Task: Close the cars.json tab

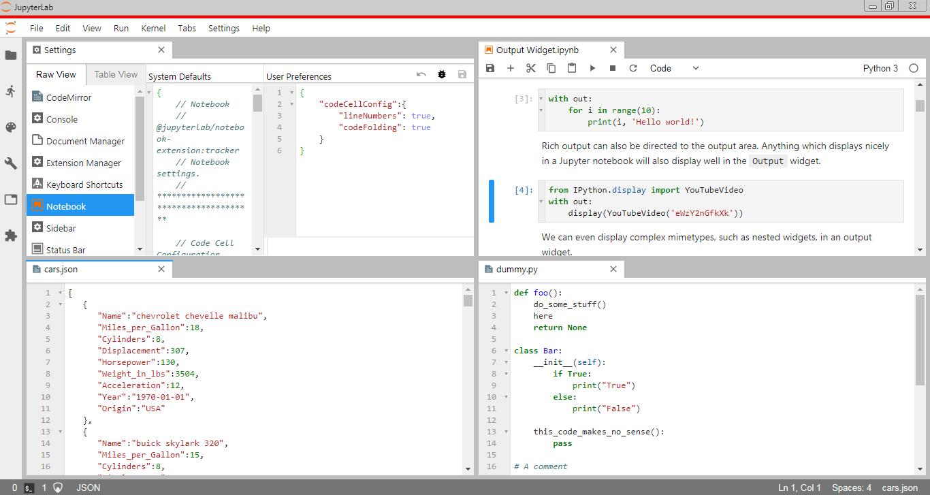Action: (x=161, y=269)
